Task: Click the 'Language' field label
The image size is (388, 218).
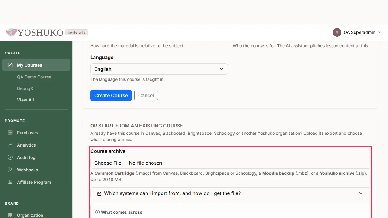Action: tap(102, 57)
